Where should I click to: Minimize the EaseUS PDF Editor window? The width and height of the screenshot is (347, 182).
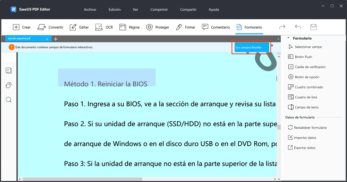(323, 6)
